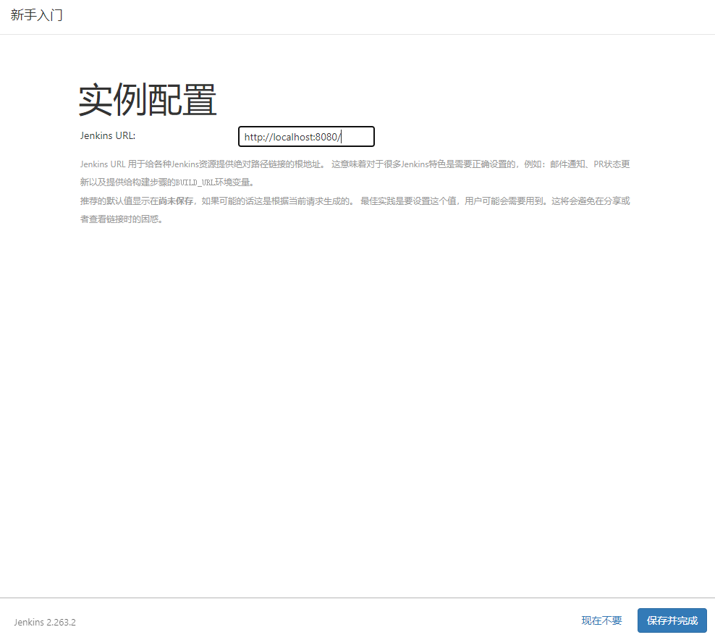Click the paragraph starting '推荐的默认值显示在'
The width and height of the screenshot is (715, 640).
pyautogui.click(x=355, y=210)
